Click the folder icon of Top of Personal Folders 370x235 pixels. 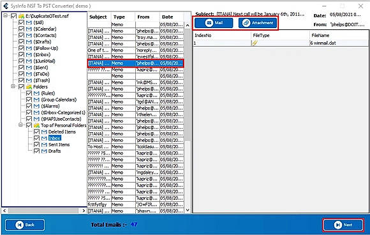36,125
